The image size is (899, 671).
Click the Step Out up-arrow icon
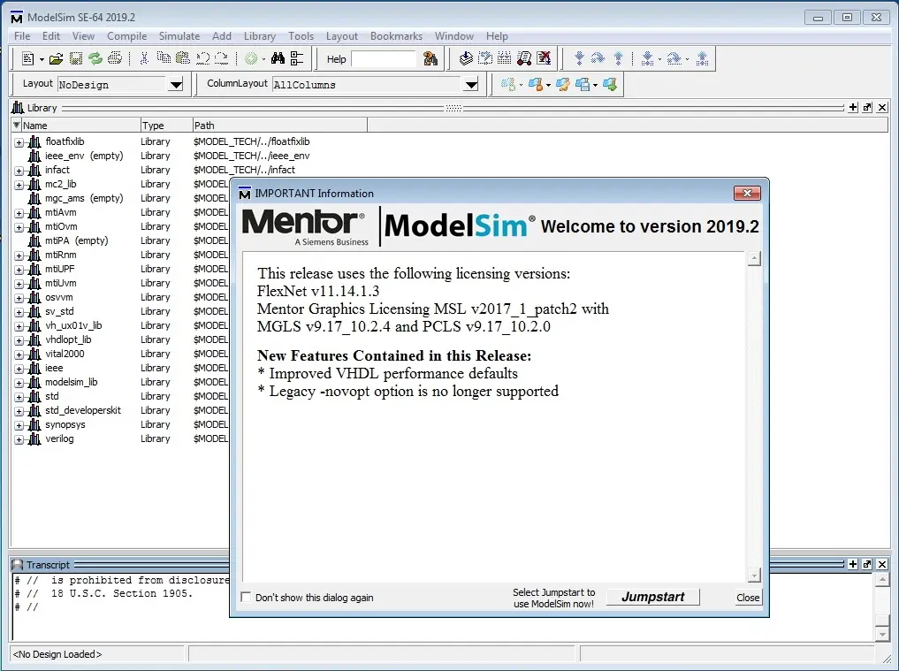pos(618,58)
